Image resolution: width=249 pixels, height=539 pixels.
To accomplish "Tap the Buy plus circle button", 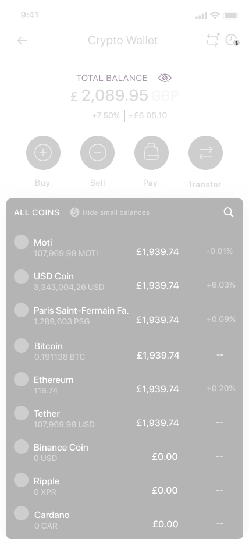I will (x=43, y=153).
